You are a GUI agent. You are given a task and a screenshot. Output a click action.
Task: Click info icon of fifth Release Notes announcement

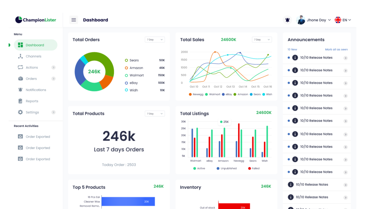tap(295, 108)
